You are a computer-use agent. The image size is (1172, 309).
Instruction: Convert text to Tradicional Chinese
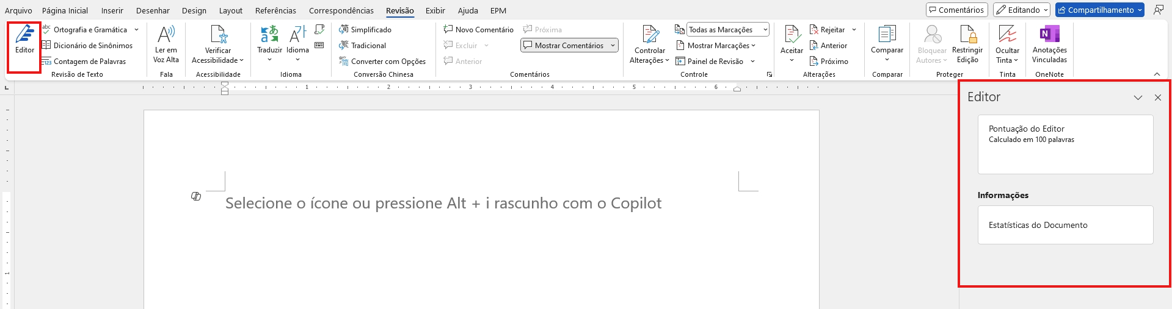363,45
